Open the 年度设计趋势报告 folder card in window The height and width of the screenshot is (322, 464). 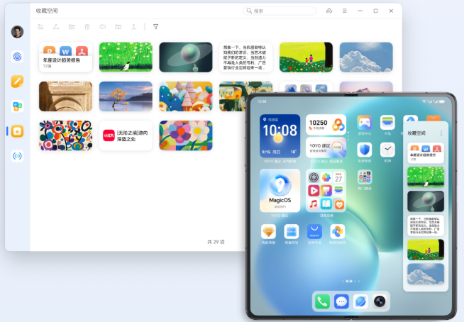[x=65, y=57]
